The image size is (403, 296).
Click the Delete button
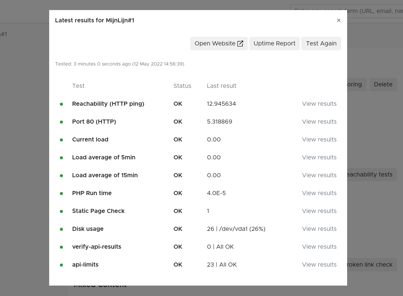point(383,85)
